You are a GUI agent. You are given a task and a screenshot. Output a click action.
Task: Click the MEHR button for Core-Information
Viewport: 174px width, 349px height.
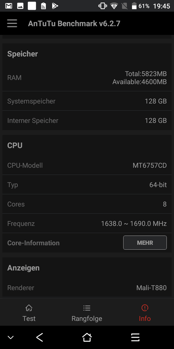[145, 243]
